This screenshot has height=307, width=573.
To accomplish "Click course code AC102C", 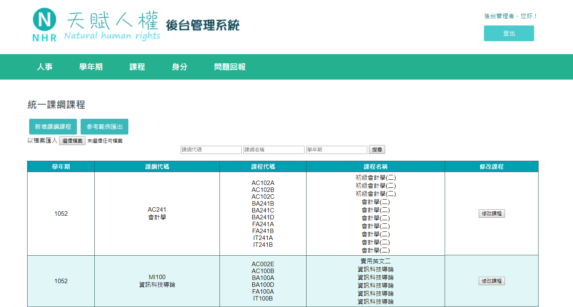I will point(263,197).
